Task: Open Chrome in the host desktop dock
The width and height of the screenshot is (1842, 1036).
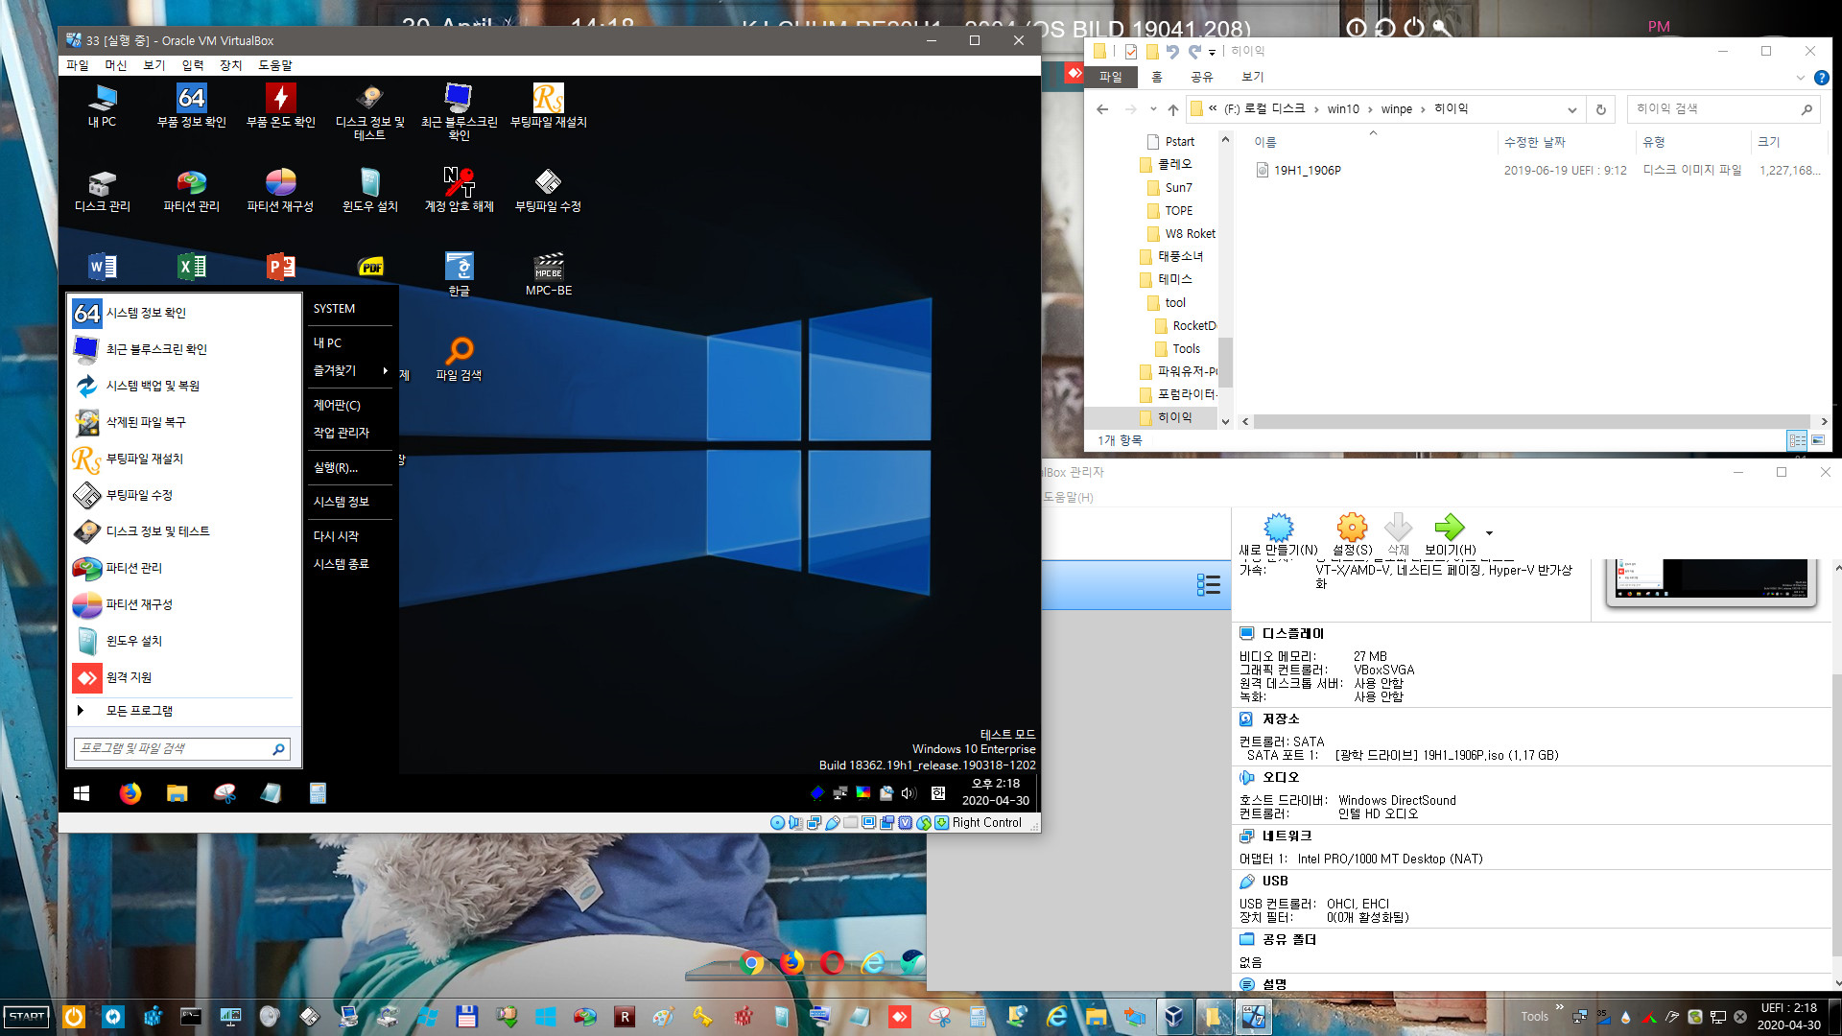Action: pyautogui.click(x=752, y=962)
